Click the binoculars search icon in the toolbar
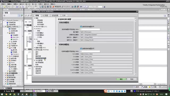Image resolution: width=170 pixels, height=96 pixels. click(104, 7)
